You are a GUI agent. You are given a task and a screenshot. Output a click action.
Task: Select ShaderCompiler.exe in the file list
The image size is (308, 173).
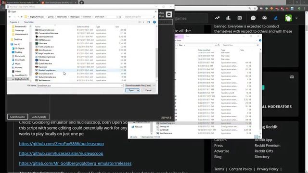[47, 70]
